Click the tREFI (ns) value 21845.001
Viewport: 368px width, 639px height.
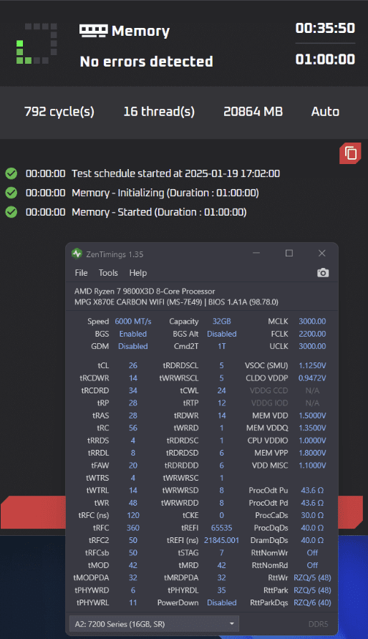[221, 540]
